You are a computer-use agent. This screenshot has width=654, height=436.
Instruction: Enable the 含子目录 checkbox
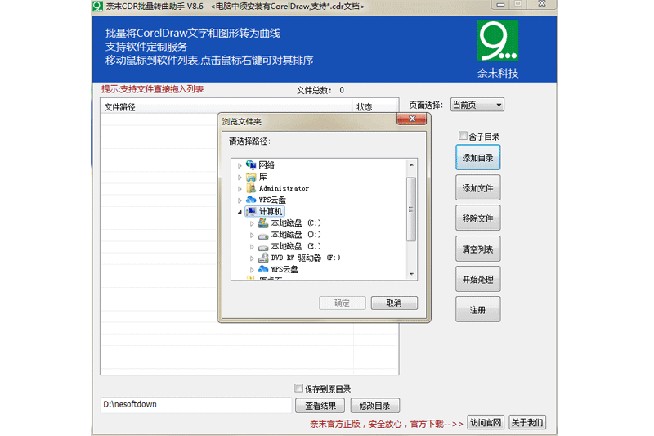463,137
